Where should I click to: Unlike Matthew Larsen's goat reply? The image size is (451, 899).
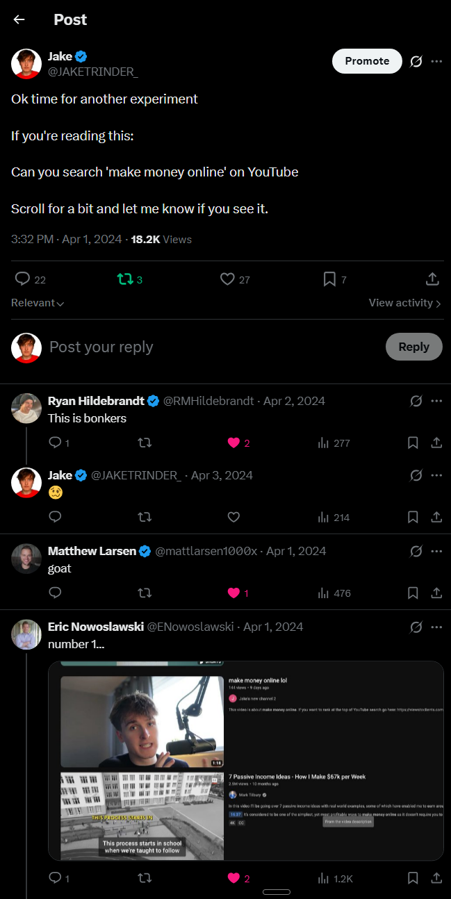(x=233, y=593)
